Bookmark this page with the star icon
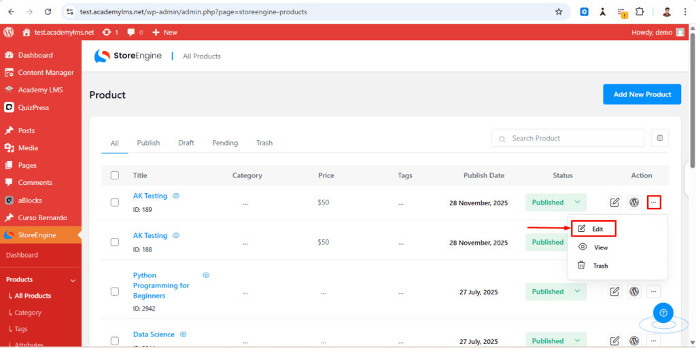The height and width of the screenshot is (348, 696). (x=559, y=12)
